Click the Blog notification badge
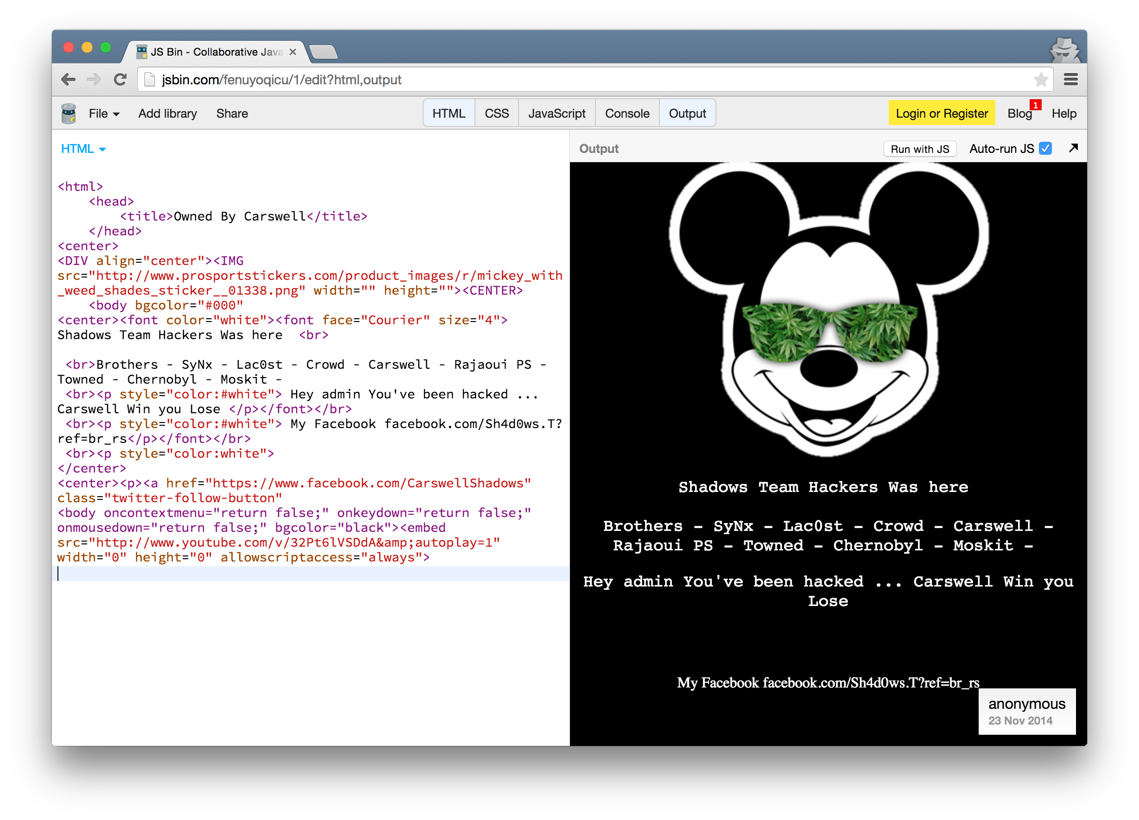The width and height of the screenshot is (1139, 820). [1035, 105]
